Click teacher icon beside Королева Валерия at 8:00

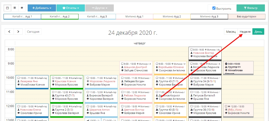[x=192, y=56]
